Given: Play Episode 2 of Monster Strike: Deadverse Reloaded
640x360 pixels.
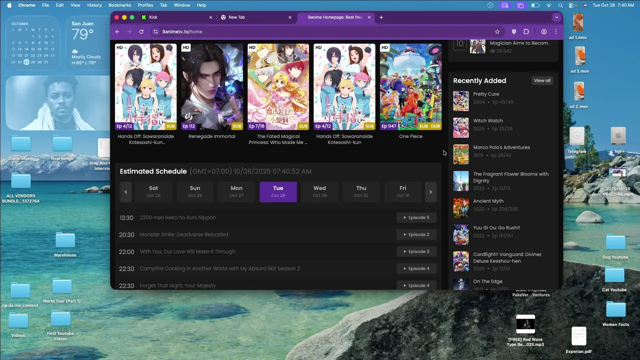Looking at the screenshot, I should tap(416, 234).
